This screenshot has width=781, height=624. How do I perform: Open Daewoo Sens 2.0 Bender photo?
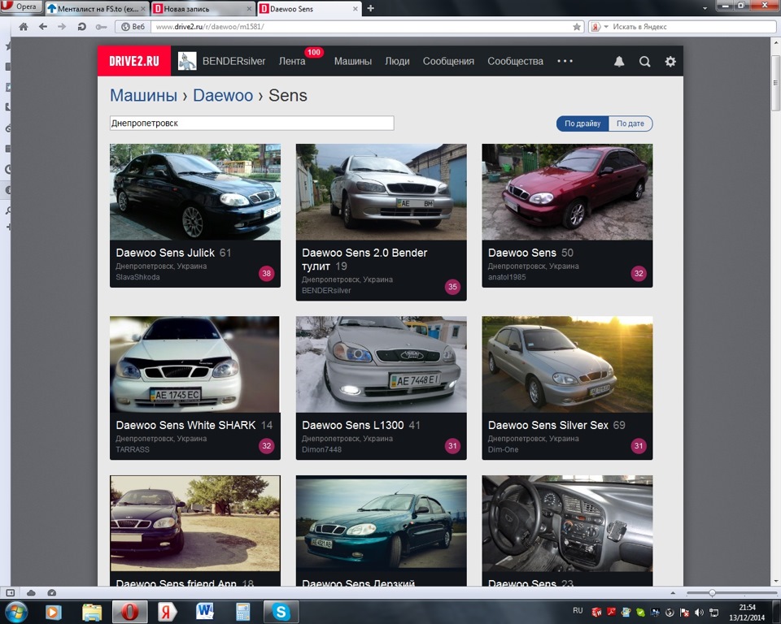(381, 192)
